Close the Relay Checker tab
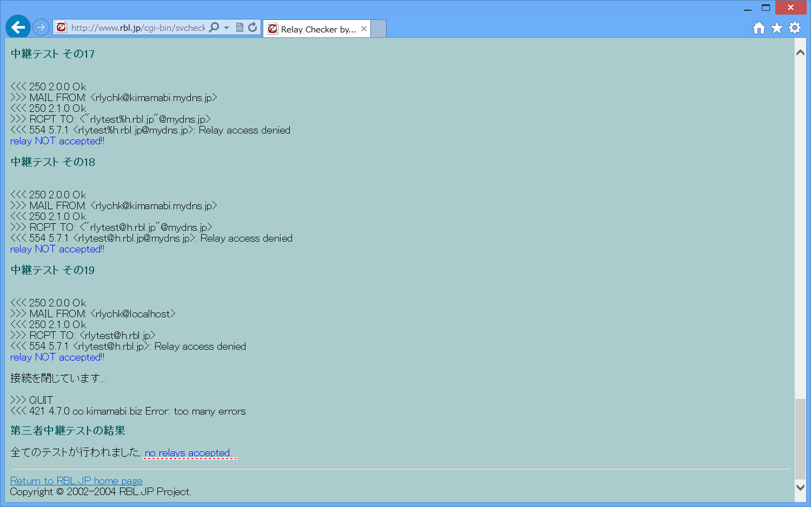The height and width of the screenshot is (507, 811). pos(364,29)
